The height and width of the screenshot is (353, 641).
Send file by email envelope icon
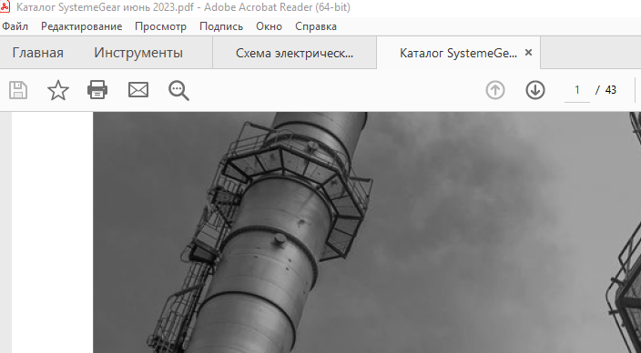pos(138,90)
